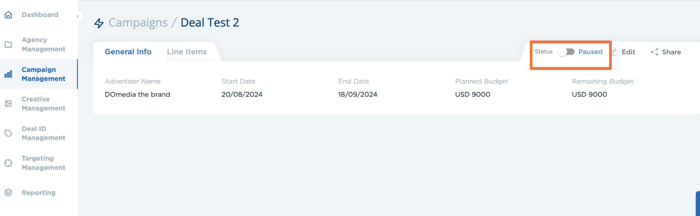Click the Paused status label
Image resolution: width=700 pixels, height=216 pixels.
pyautogui.click(x=590, y=52)
